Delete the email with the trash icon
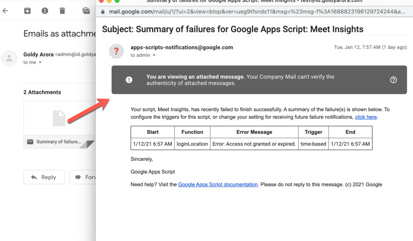The image size is (413, 241). point(62,11)
